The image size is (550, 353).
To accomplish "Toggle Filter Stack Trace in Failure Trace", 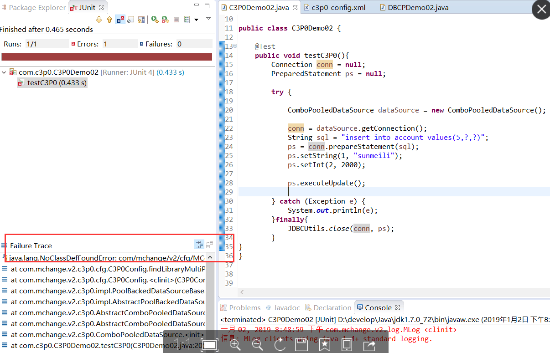I will pos(199,245).
